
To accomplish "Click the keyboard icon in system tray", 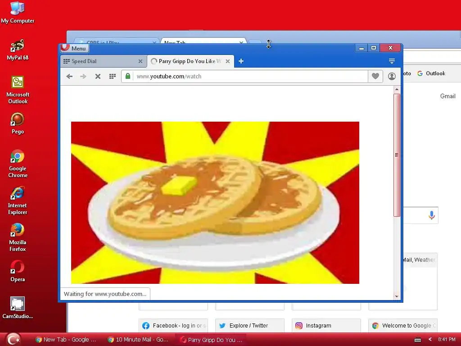I will [417, 340].
